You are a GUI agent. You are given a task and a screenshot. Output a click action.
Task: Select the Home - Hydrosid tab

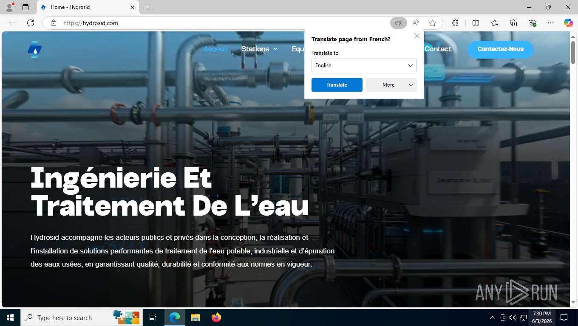[x=88, y=7]
